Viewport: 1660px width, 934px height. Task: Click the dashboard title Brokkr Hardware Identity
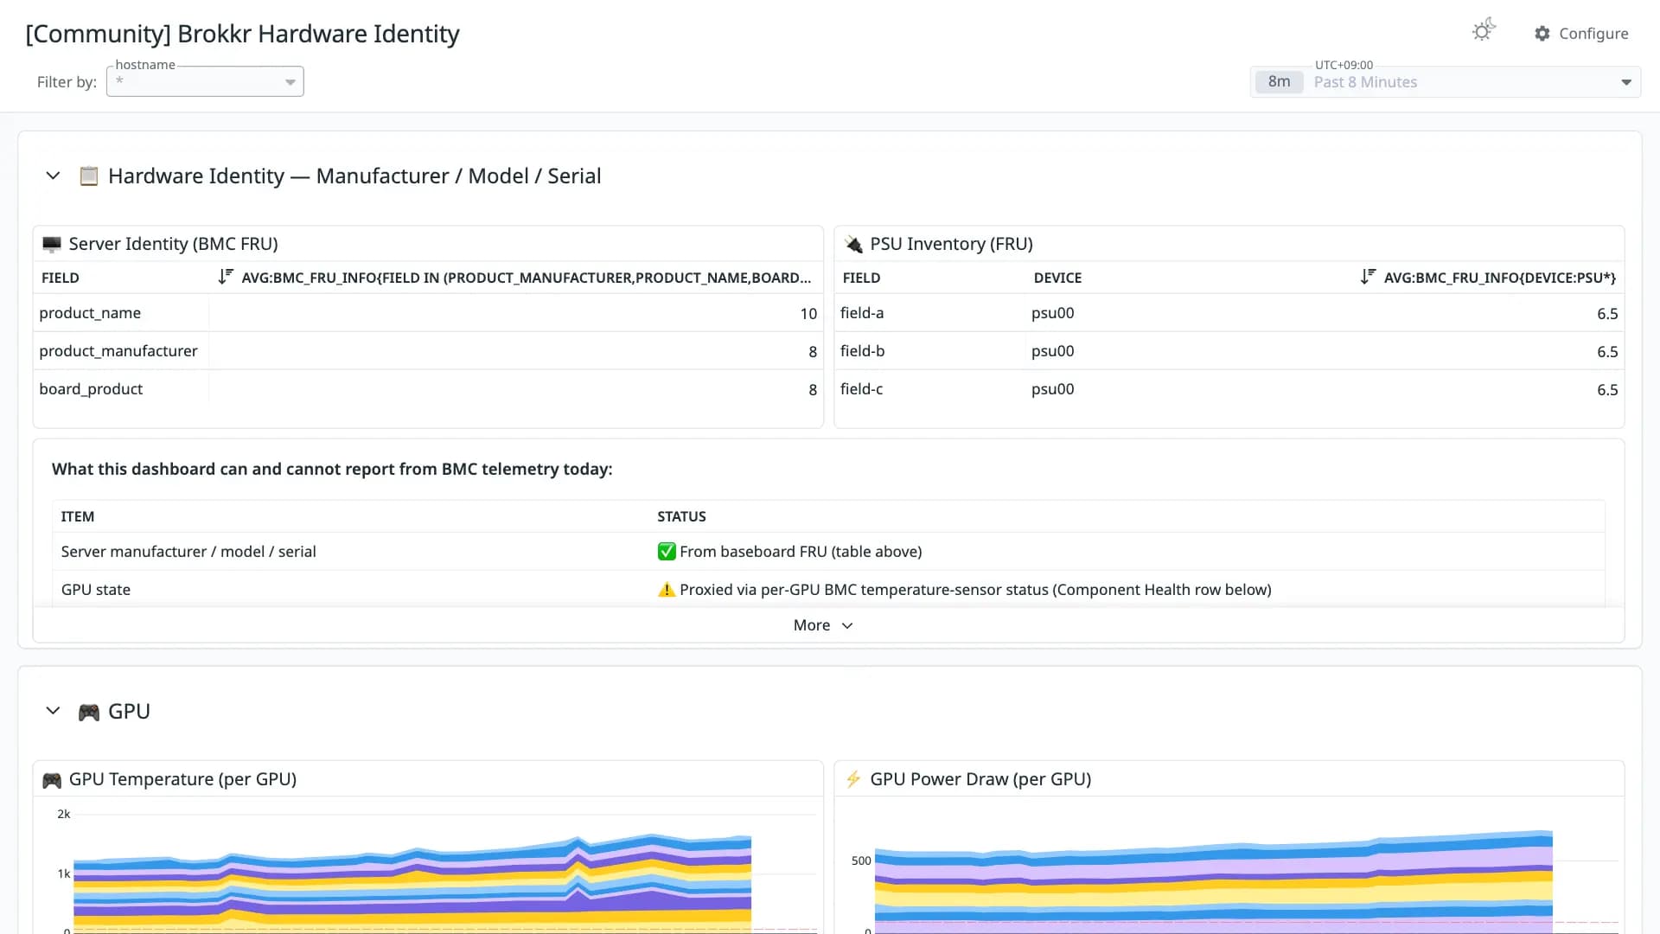click(242, 34)
